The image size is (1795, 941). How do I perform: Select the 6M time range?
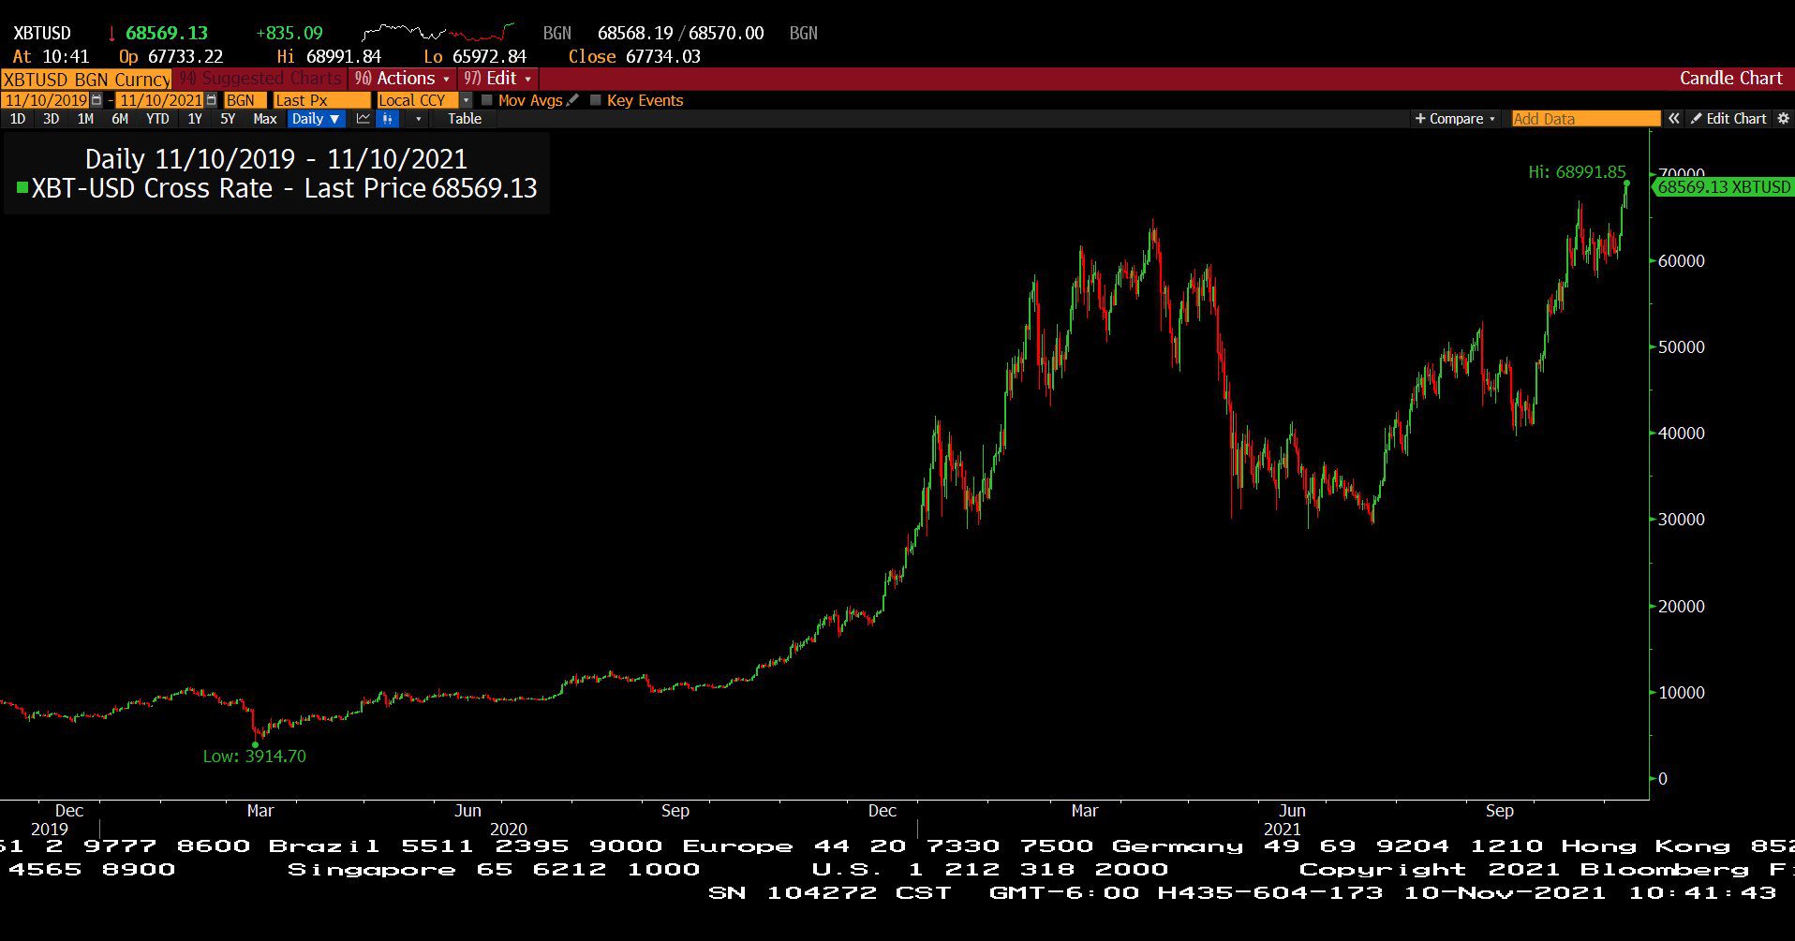point(120,119)
